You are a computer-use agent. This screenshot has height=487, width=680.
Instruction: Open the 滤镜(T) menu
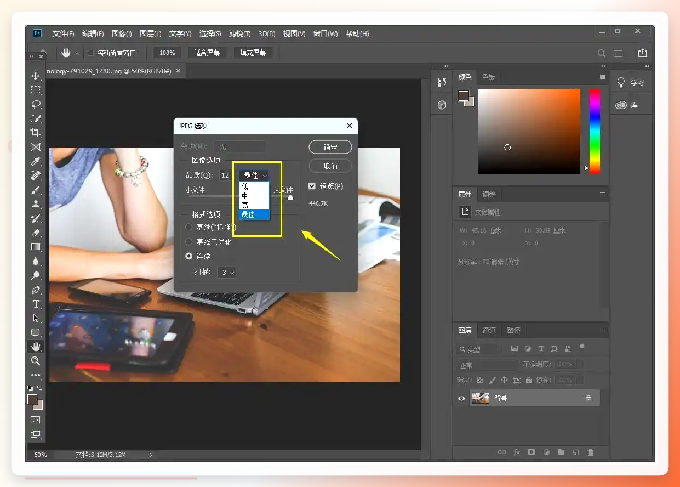point(239,33)
